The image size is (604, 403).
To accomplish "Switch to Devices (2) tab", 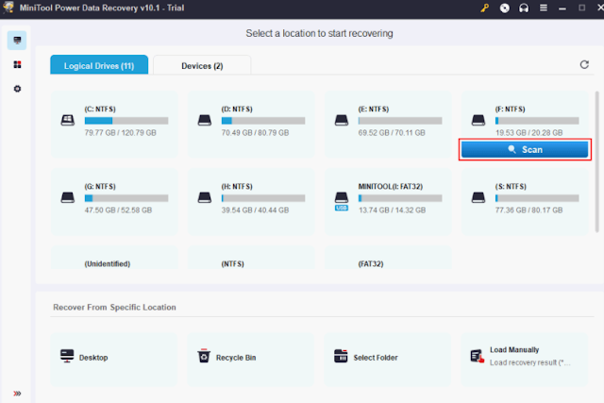I will click(202, 65).
